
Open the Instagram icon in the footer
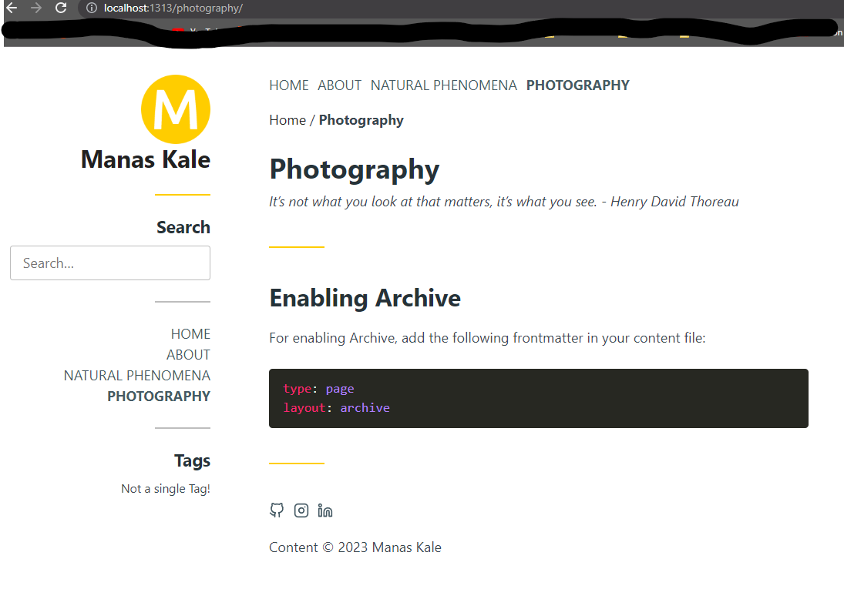click(301, 510)
